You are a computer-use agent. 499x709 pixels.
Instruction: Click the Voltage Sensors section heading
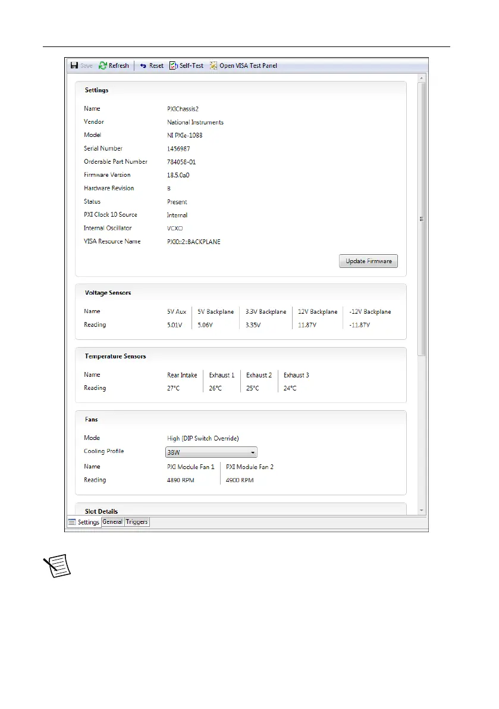pos(108,293)
